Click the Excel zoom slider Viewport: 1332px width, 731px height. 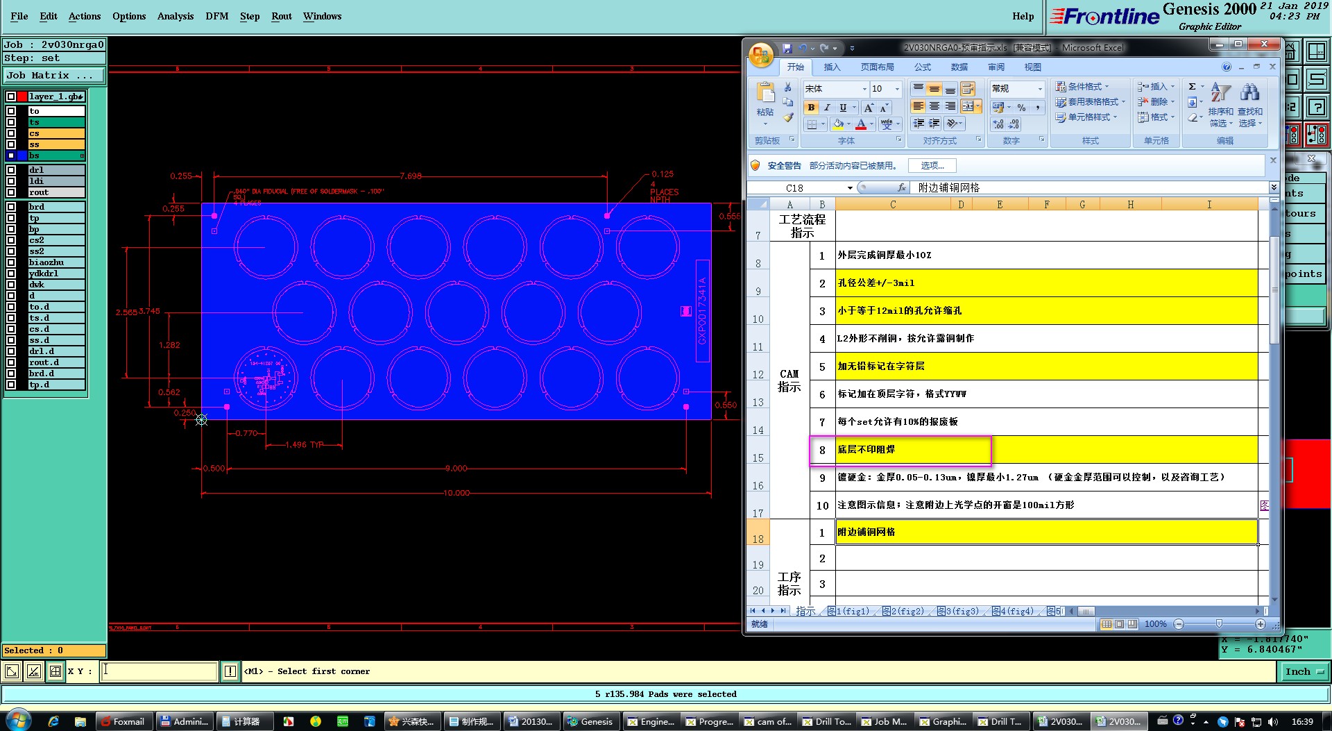point(1219,624)
